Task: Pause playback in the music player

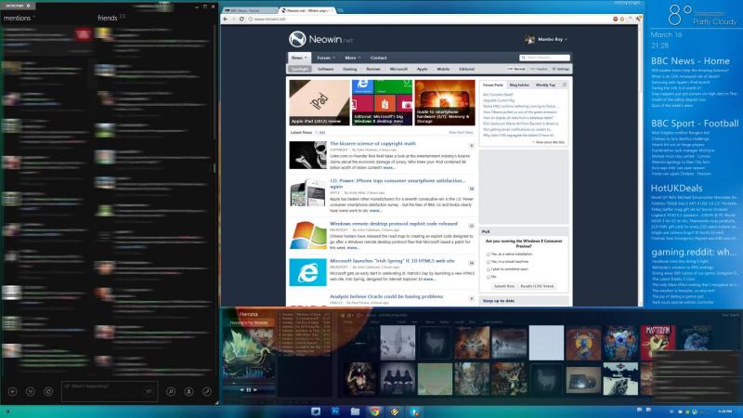Action: (248, 389)
